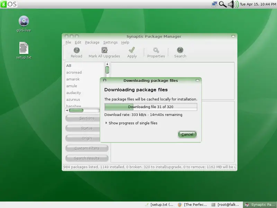Open package Properties gear icon
This screenshot has width=277, height=208.
[x=156, y=50]
